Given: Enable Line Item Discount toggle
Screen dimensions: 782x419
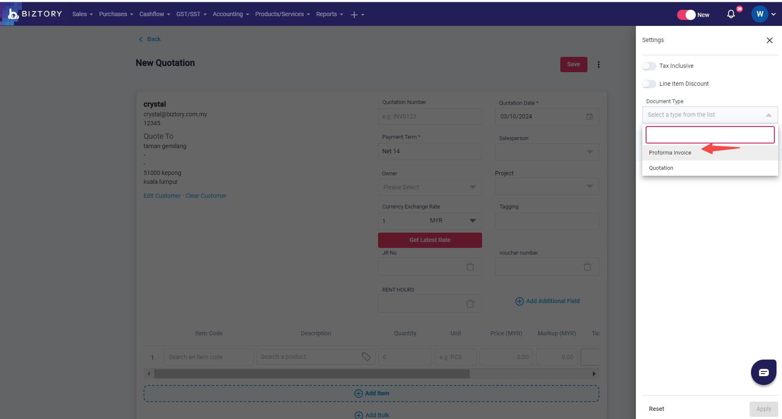Looking at the screenshot, I should (x=649, y=84).
